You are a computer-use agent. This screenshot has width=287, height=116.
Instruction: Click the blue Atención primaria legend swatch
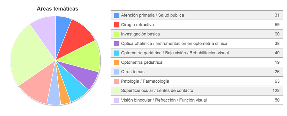(117, 15)
